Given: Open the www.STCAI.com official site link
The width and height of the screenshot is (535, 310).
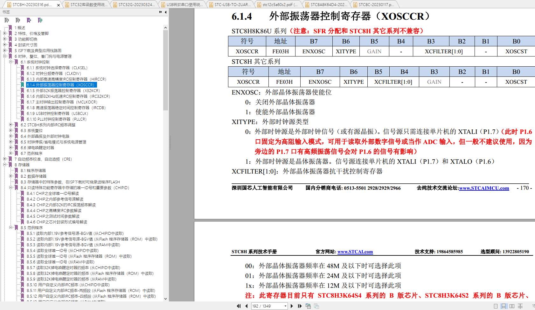Looking at the screenshot, I should click(355, 252).
